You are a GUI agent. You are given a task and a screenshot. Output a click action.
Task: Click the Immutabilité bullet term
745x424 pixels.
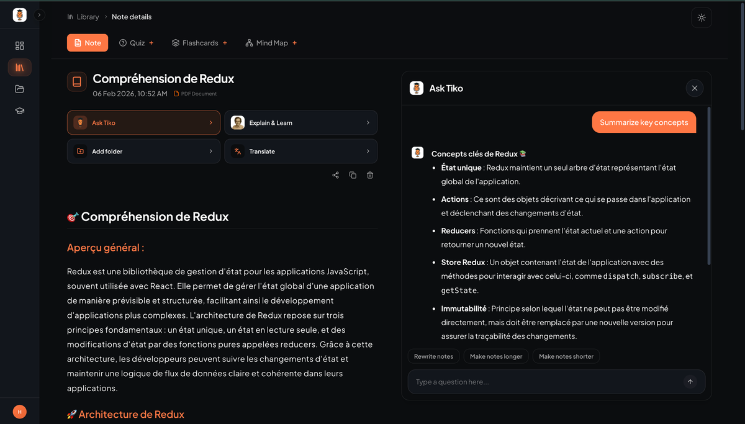coord(464,309)
